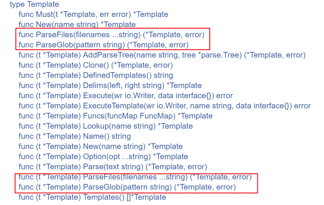
Task: Open the type Template link
Action: pyautogui.click(x=34, y=5)
